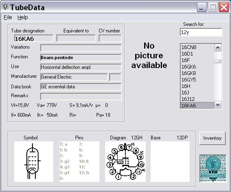Click the 12GH pin diagram image
Image resolution: width=231 pixels, height=192 pixels.
coord(125,162)
